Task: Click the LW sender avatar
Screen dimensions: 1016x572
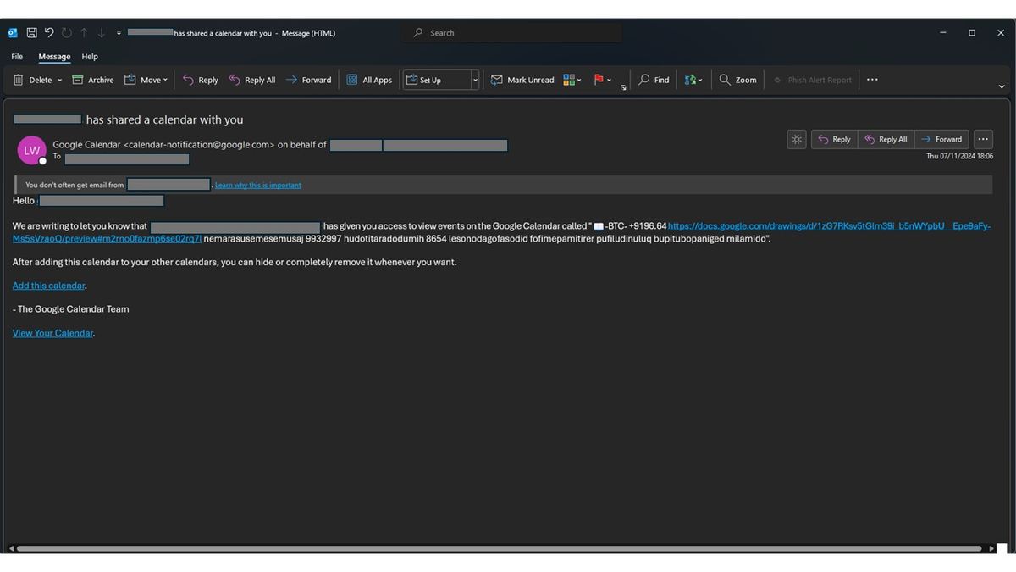Action: click(x=32, y=150)
